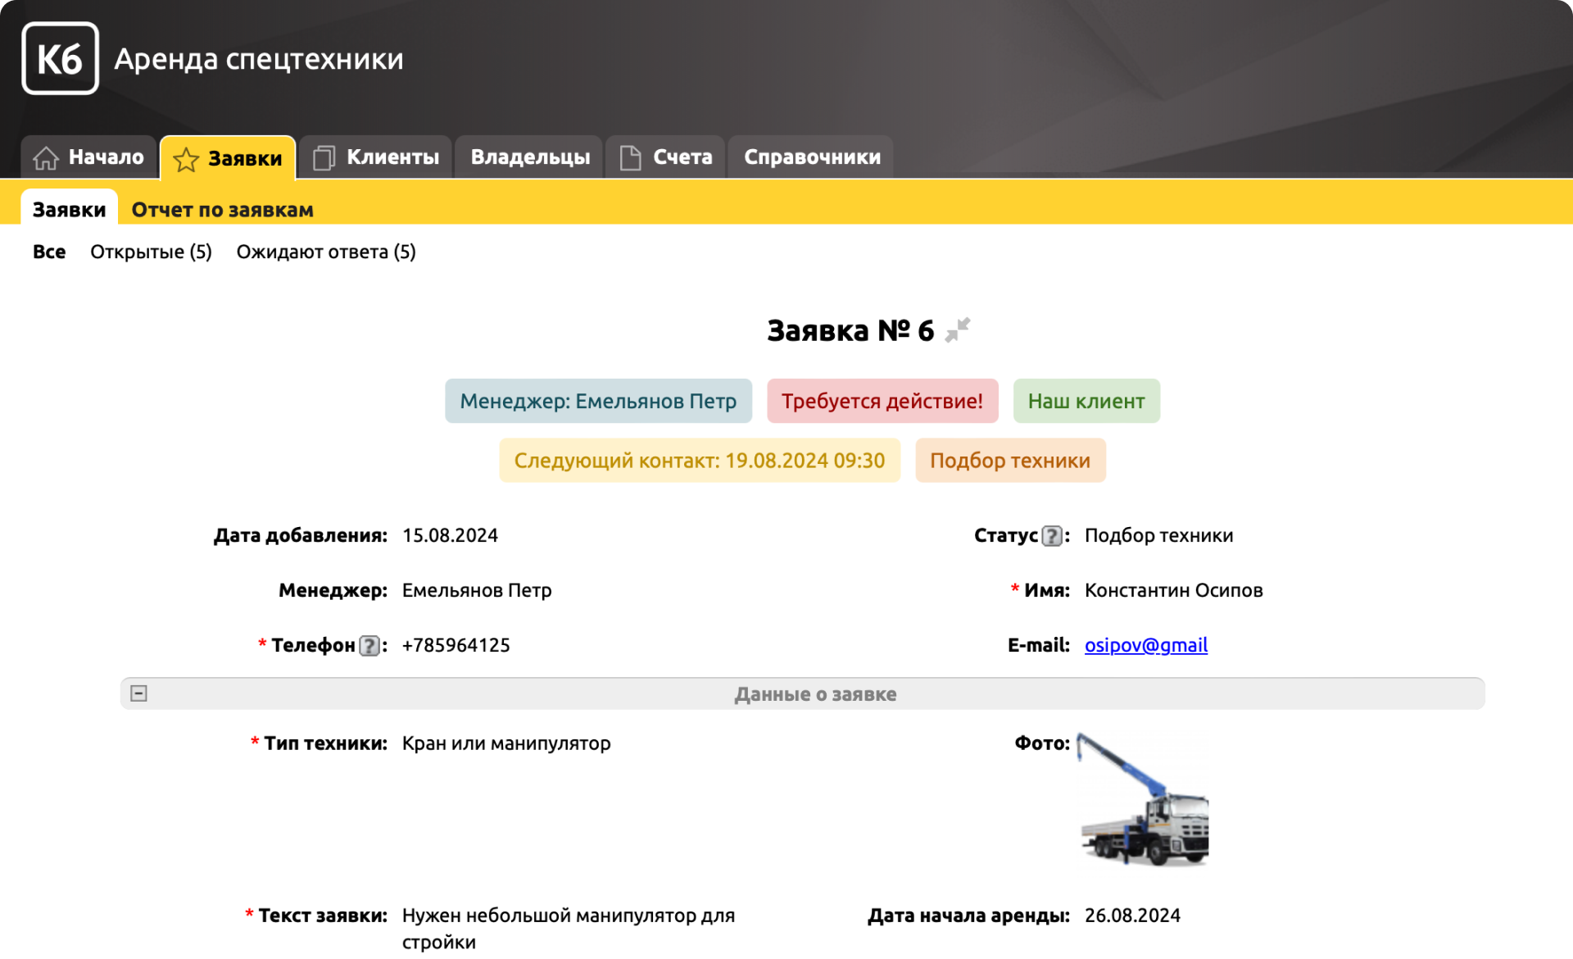Image resolution: width=1573 pixels, height=959 pixels.
Task: Filter by Открытые (5) requests
Action: pyautogui.click(x=151, y=252)
